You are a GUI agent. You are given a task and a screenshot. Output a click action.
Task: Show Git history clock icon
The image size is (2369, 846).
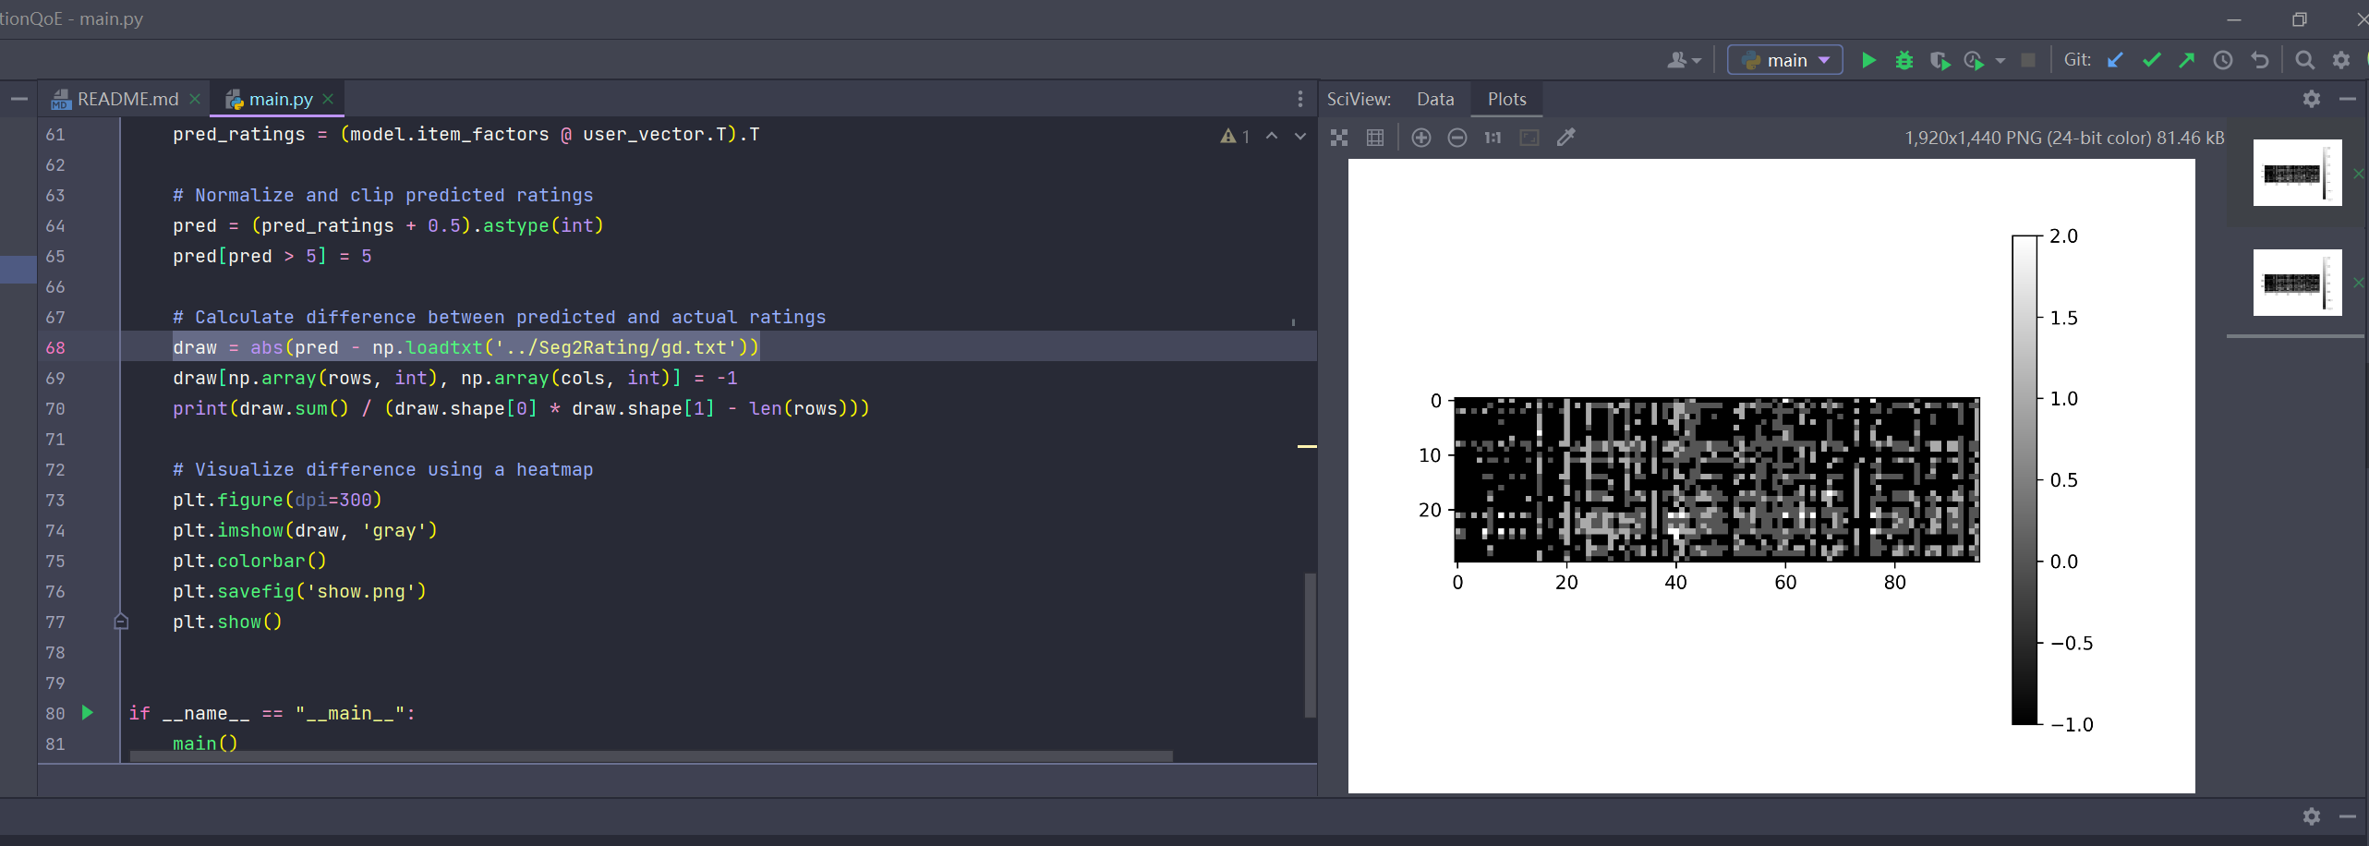pos(2223,61)
